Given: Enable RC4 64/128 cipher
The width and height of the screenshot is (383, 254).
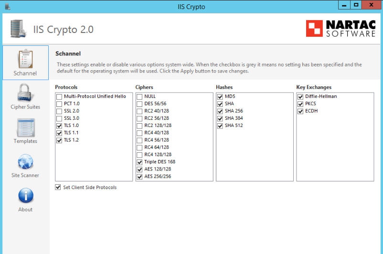Looking at the screenshot, I should (139, 148).
